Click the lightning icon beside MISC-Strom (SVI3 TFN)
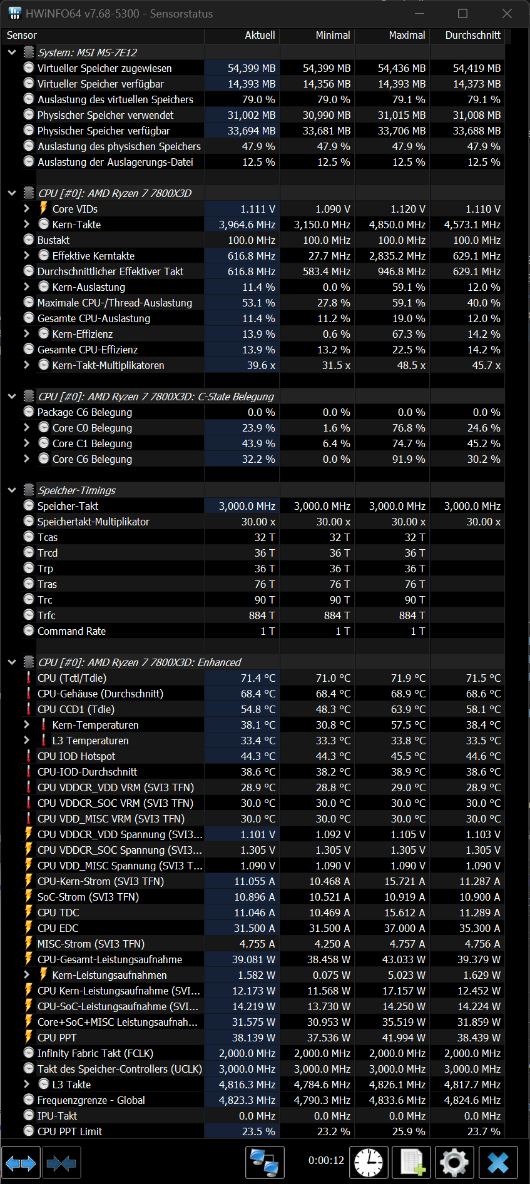This screenshot has height=1184, width=530. coord(28,943)
